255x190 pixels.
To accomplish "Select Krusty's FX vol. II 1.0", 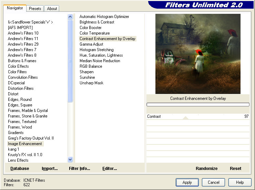I will click(x=25, y=155).
